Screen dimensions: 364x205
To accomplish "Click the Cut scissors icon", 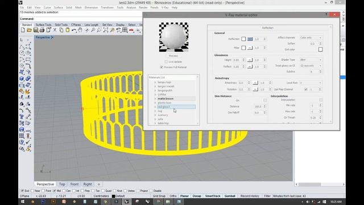I will click(55, 30).
